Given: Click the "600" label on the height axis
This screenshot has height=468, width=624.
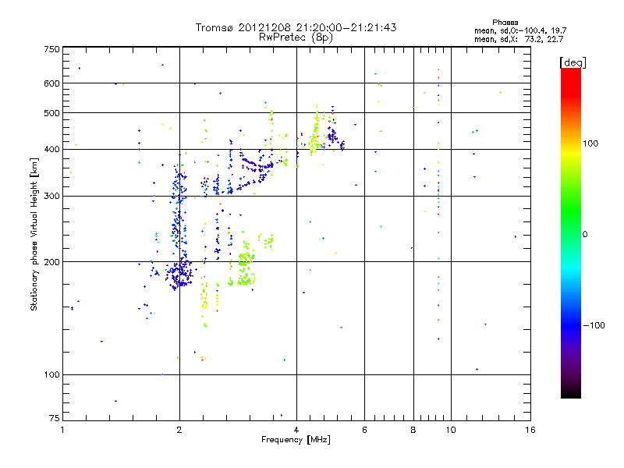Looking at the screenshot, I should point(52,83).
